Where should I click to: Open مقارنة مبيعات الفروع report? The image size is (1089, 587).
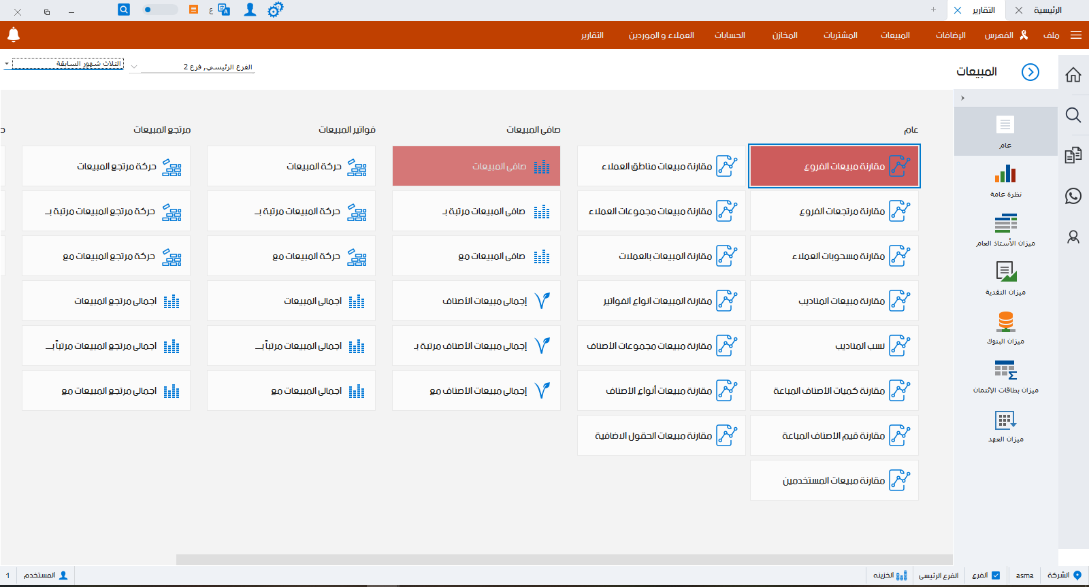834,166
